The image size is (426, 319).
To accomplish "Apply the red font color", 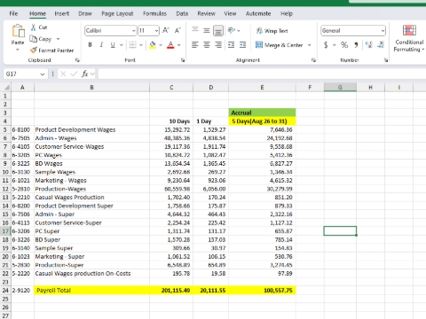I will point(170,45).
